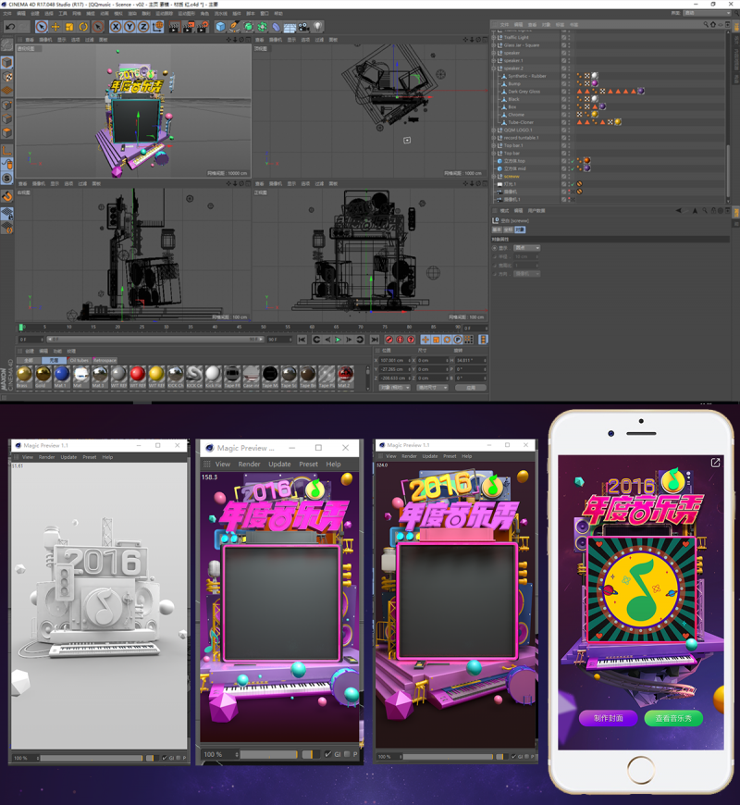The width and height of the screenshot is (740, 805).
Task: Open the coordinate mode dropdown left of 应用
Action: 432,388
